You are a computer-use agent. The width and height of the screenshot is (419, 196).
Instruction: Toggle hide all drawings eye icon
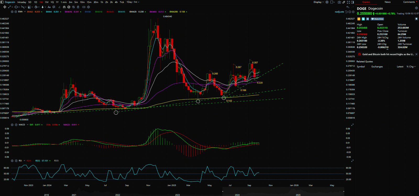tap(73, 7)
